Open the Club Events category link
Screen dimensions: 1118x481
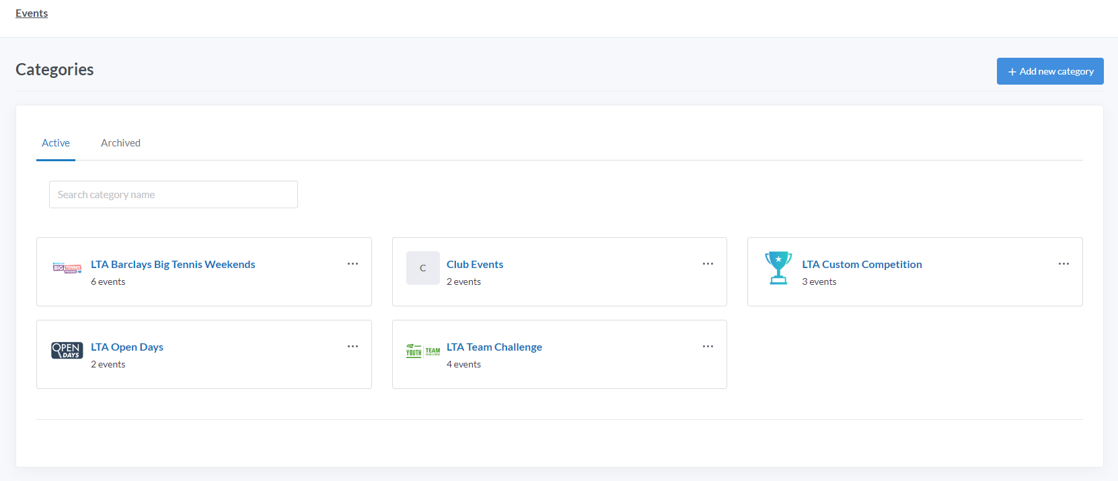[474, 265]
